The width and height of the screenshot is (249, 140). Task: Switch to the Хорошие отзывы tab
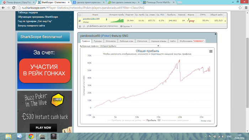[159, 41]
